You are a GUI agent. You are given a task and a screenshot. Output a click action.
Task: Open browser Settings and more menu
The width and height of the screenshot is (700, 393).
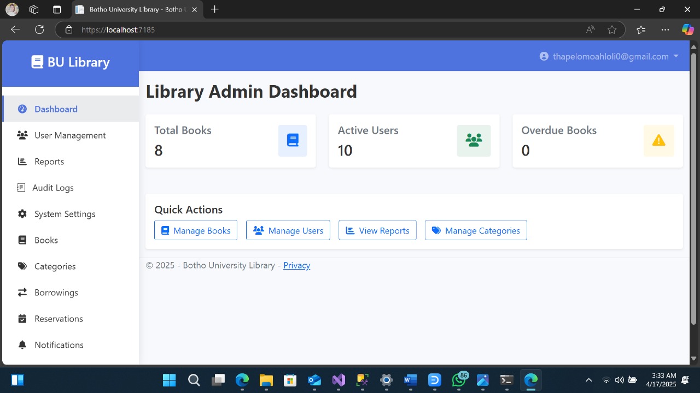665,29
